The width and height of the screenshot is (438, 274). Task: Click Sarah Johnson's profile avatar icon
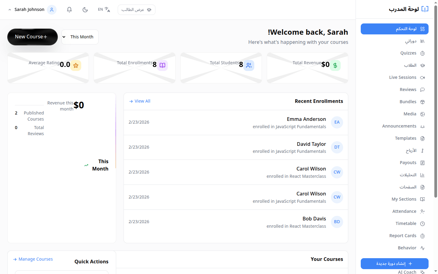[51, 9]
